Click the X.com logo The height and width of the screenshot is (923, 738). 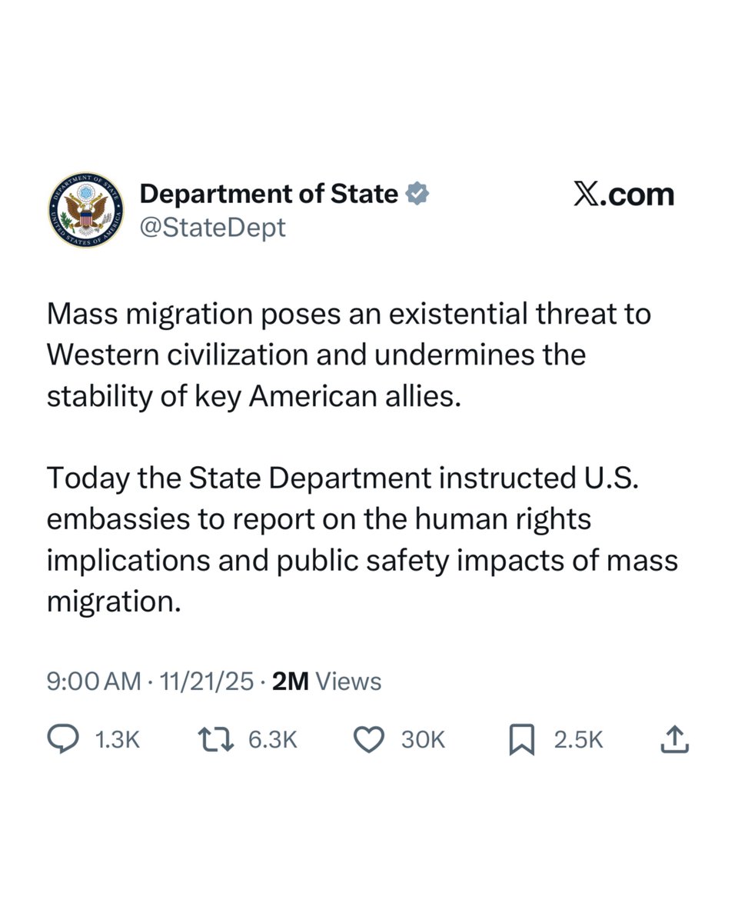623,195
